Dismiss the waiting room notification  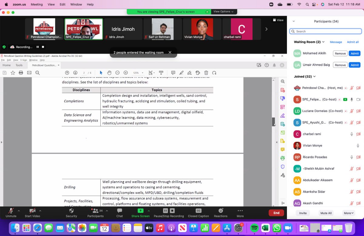click(x=170, y=52)
